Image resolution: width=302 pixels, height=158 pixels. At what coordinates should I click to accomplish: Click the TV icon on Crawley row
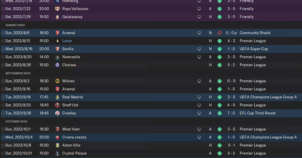(x=199, y=113)
